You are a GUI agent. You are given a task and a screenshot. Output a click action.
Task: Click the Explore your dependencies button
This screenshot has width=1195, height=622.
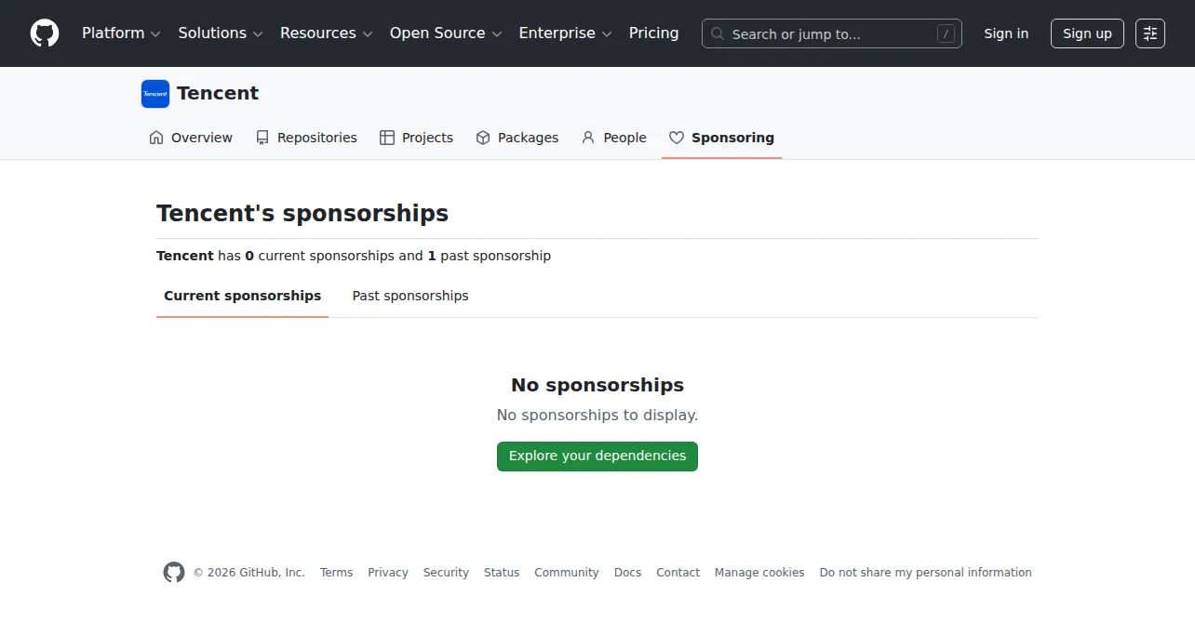coord(597,457)
